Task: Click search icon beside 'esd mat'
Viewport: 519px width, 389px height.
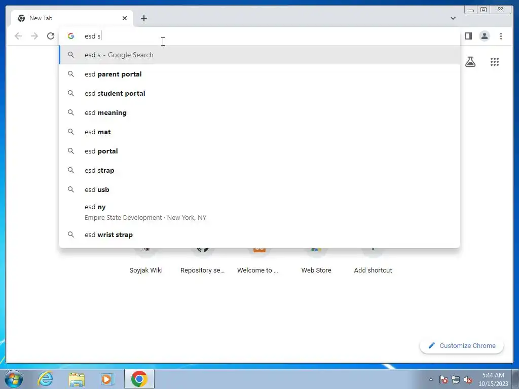Action: click(x=71, y=132)
